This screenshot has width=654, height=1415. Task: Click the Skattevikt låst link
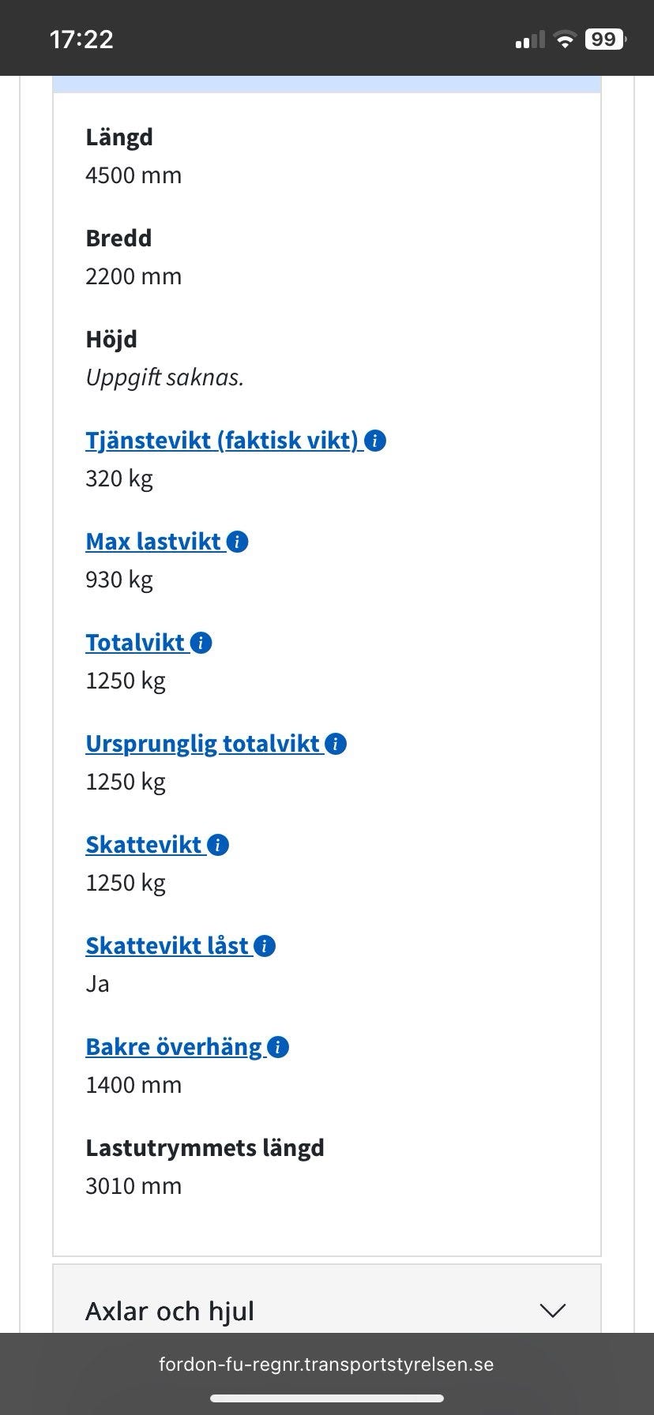tap(167, 946)
